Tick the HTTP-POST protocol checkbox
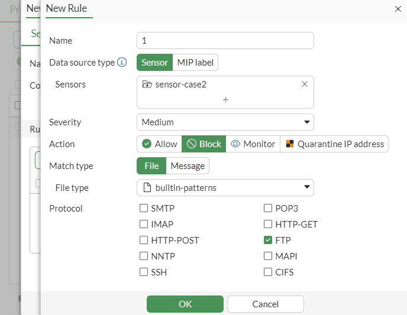 pos(144,241)
